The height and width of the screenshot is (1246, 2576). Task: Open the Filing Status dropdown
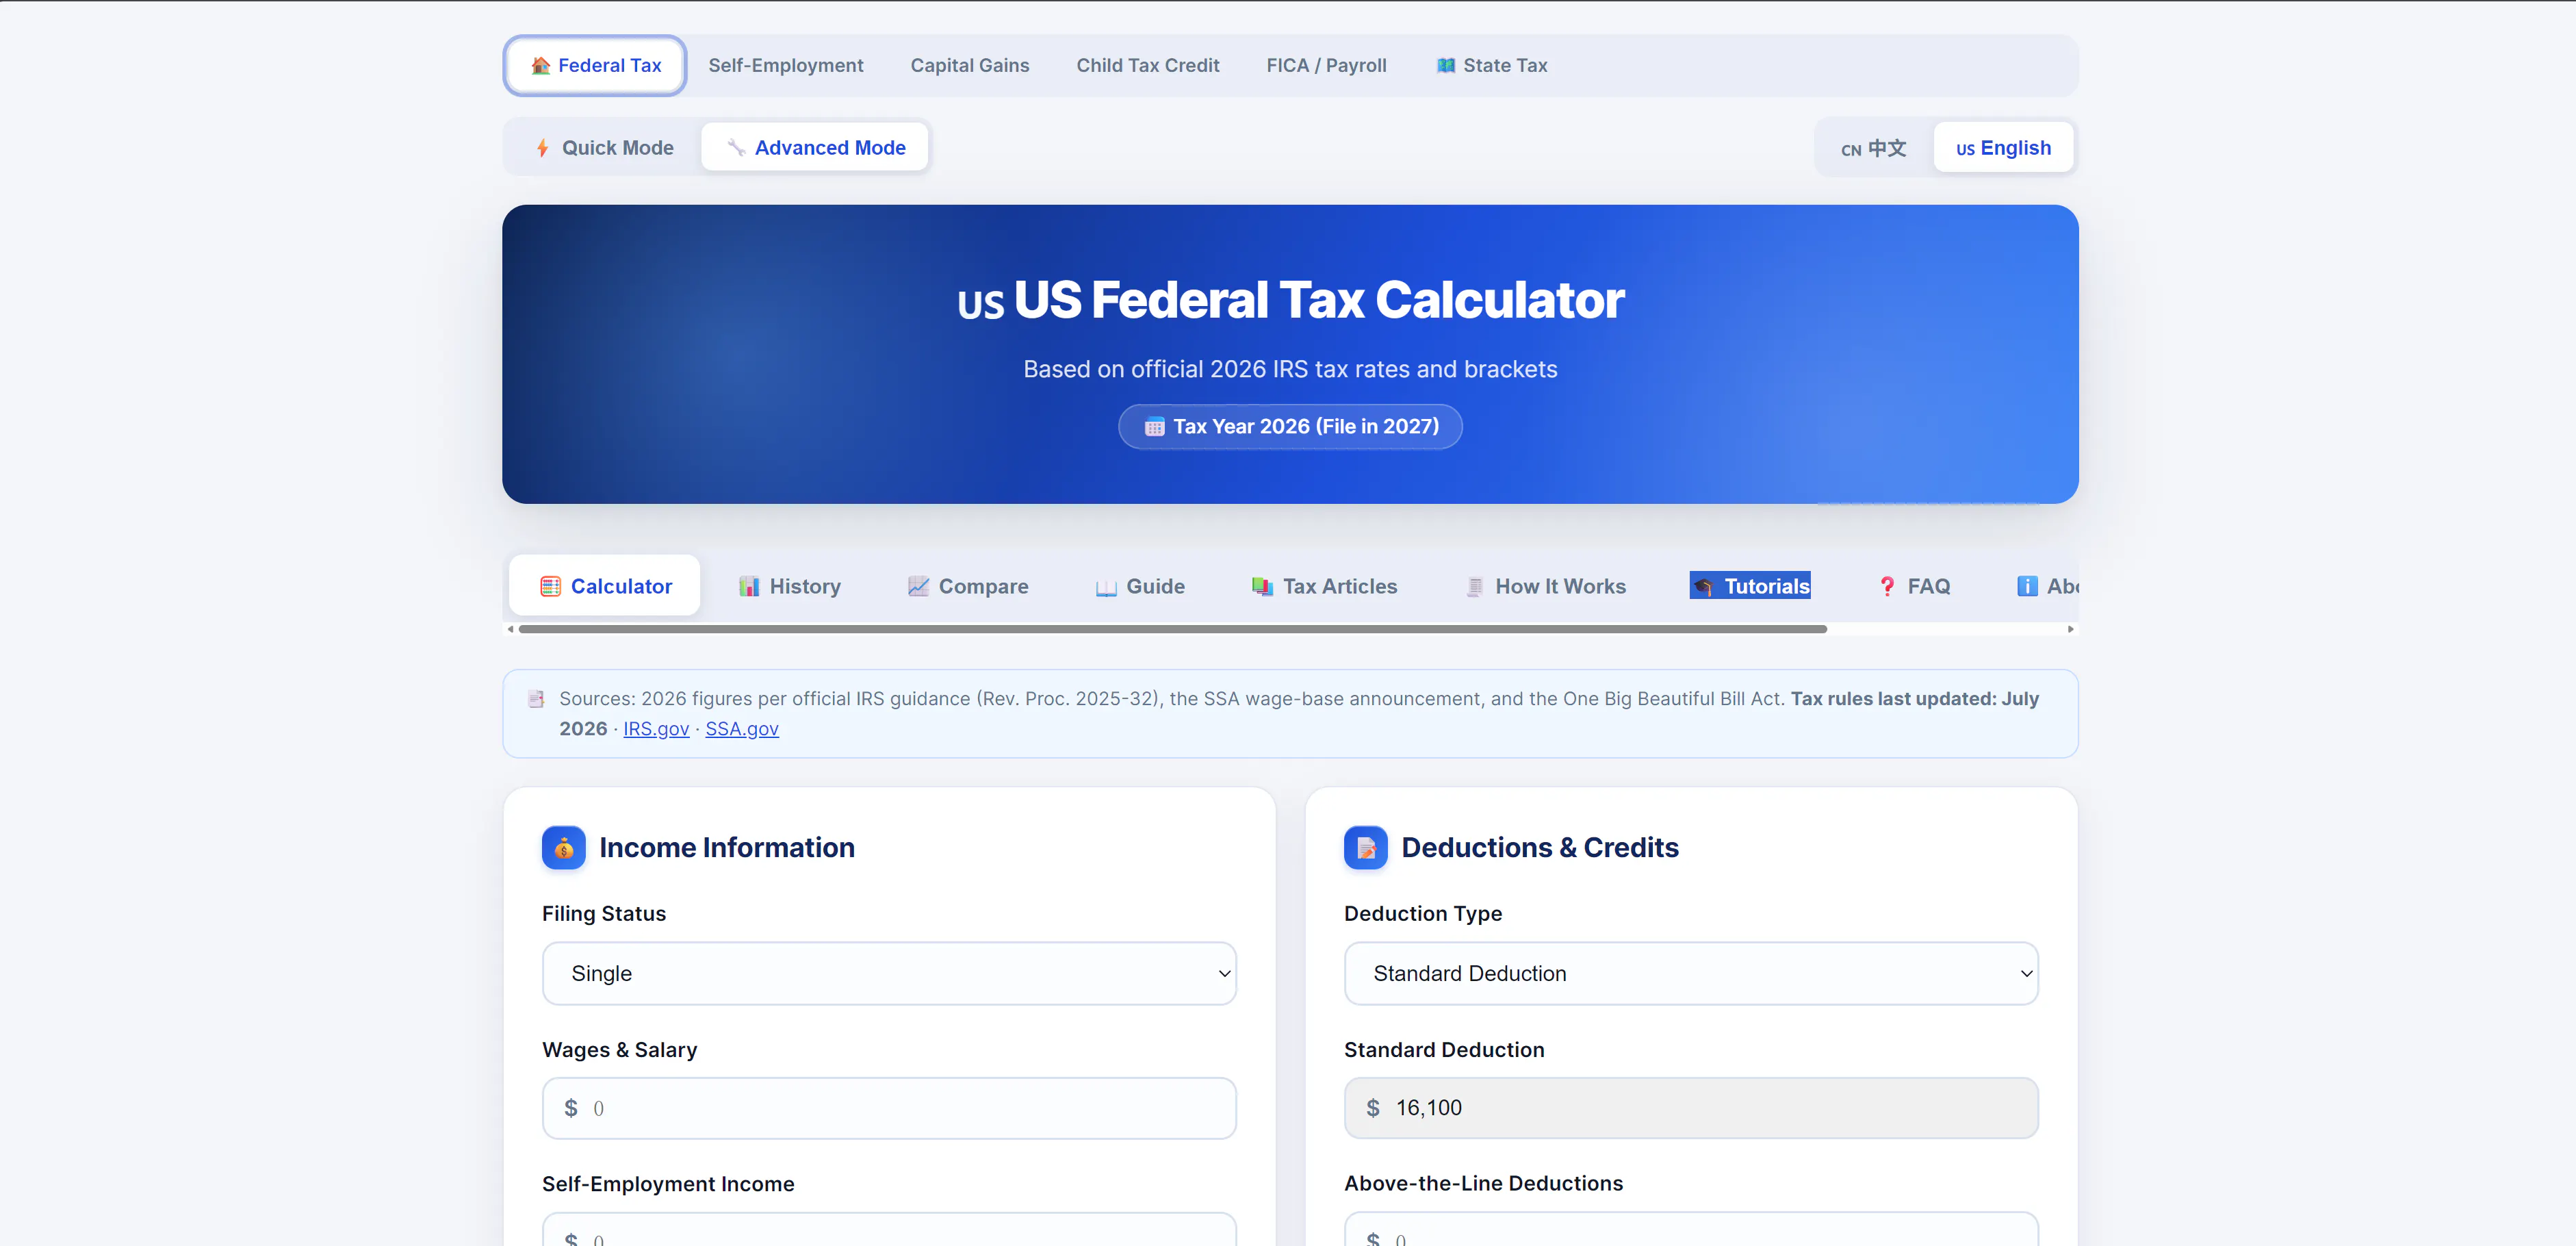click(889, 973)
